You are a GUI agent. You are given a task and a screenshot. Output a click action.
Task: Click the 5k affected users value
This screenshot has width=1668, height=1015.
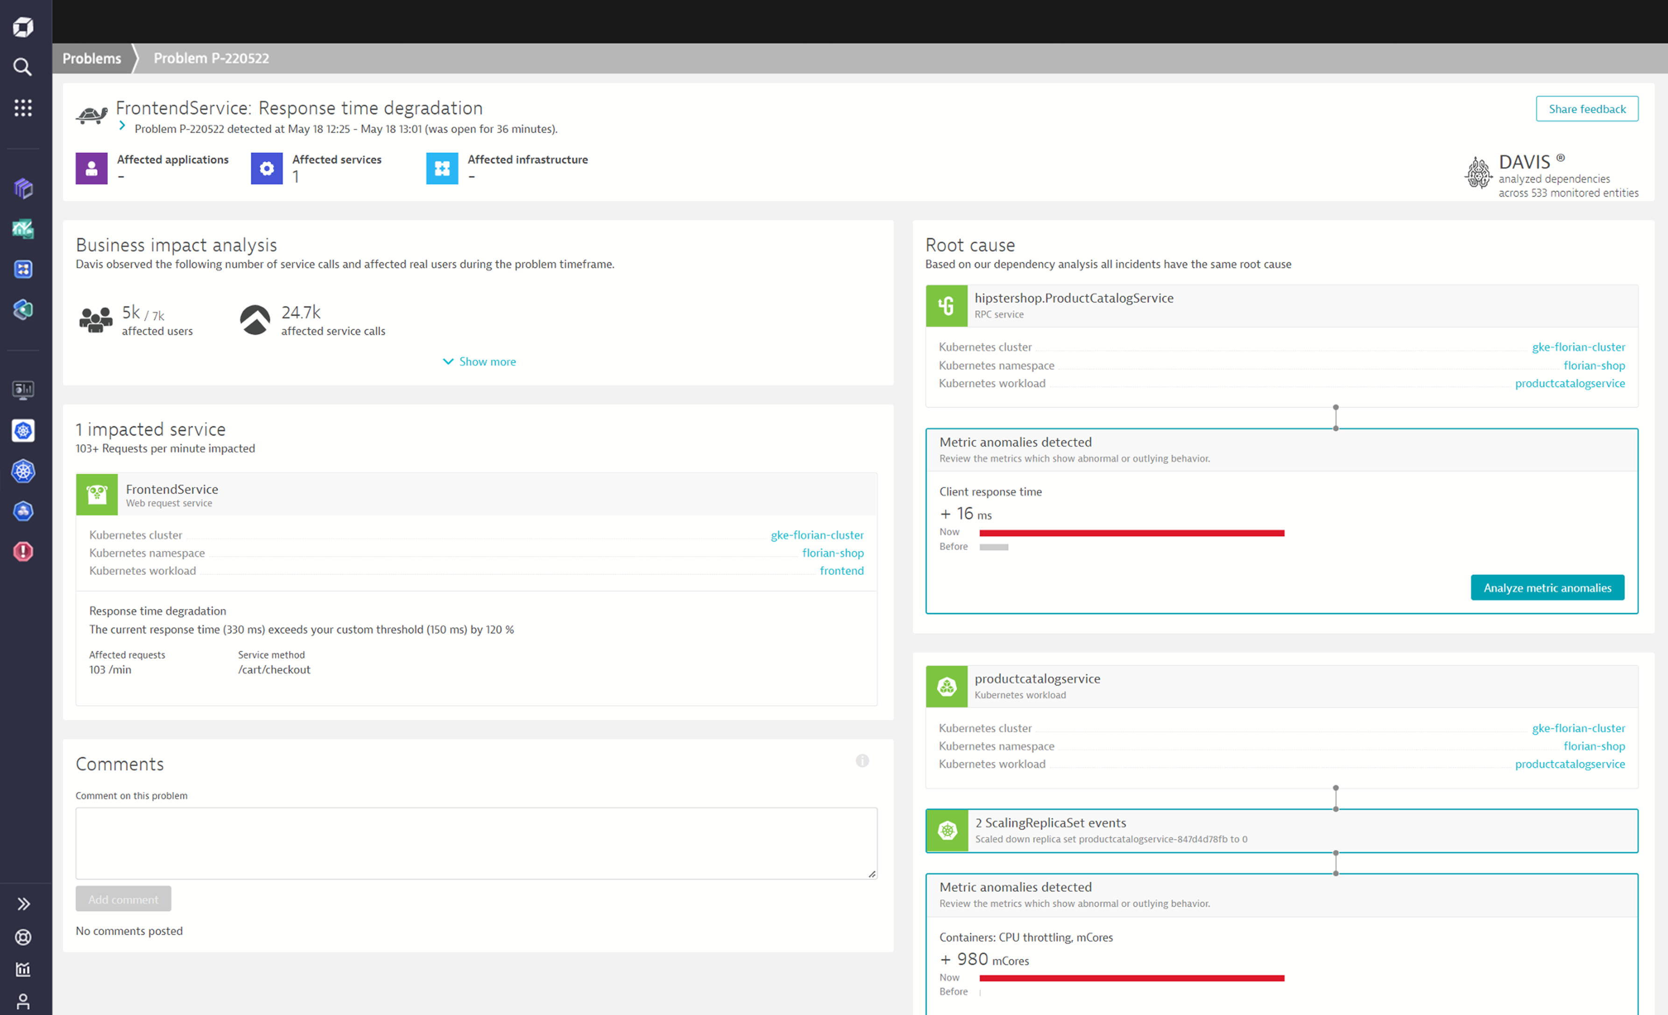pos(131,312)
